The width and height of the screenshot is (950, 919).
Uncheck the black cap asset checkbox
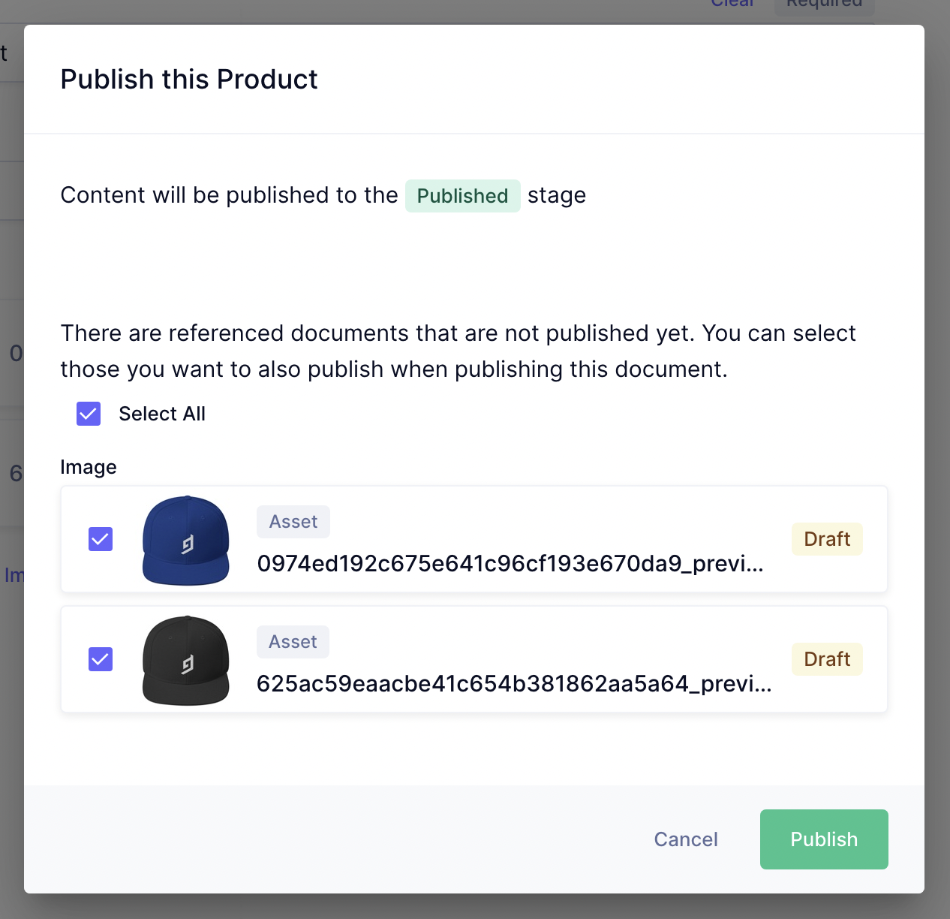click(x=101, y=659)
